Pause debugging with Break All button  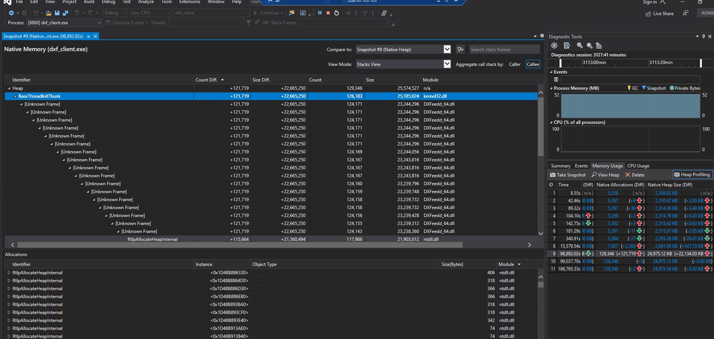[320, 13]
